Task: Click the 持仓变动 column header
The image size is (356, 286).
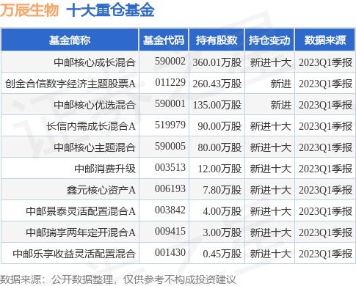Action: coord(269,40)
